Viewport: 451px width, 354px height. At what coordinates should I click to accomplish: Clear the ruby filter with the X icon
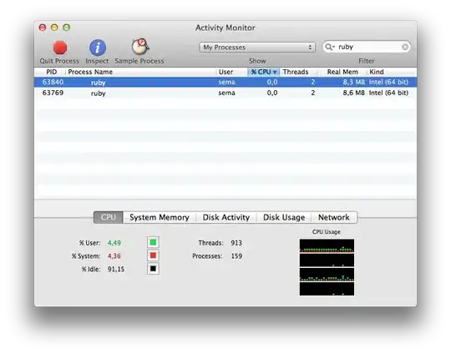tap(405, 47)
